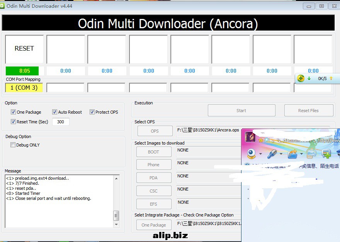Start a video call with the webcam icon
This screenshot has height=242, width=340.
tap(252, 153)
